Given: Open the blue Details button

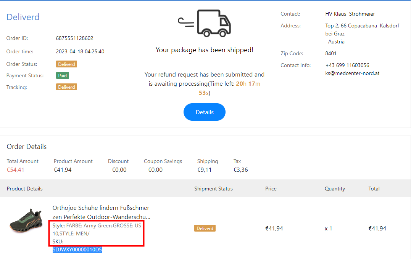Looking at the screenshot, I should pos(205,112).
